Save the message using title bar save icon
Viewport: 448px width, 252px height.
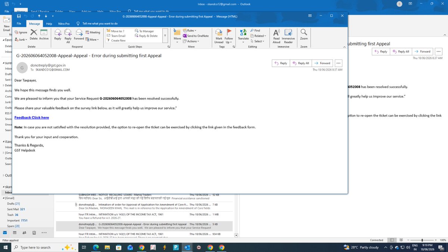[19, 16]
